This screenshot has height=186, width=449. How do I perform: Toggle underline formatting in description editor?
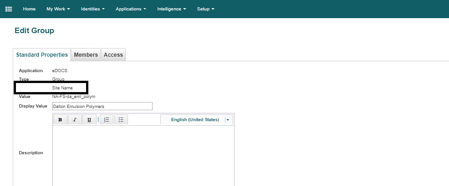[89, 120]
